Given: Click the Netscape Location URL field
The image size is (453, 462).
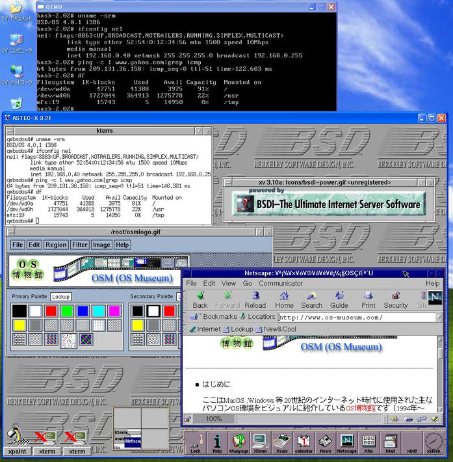Looking at the screenshot, I should [357, 318].
